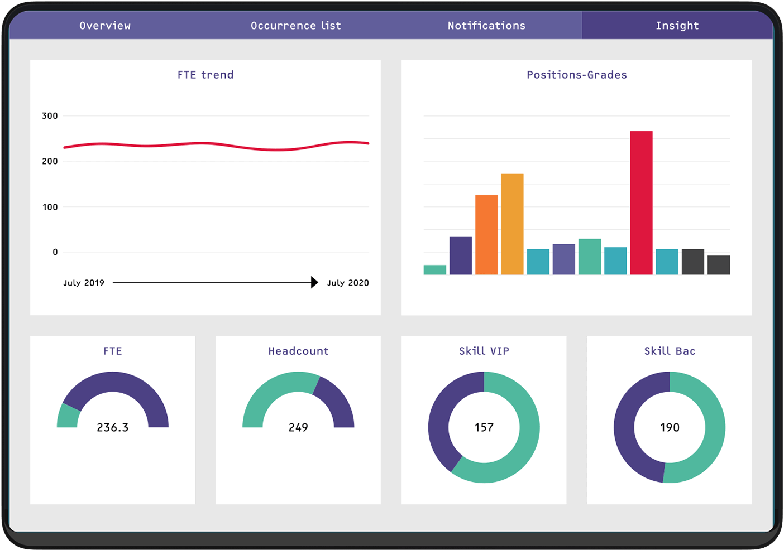Image resolution: width=784 pixels, height=550 pixels.
Task: Click the first purple bar in Positions-Grades
Action: pos(461,255)
